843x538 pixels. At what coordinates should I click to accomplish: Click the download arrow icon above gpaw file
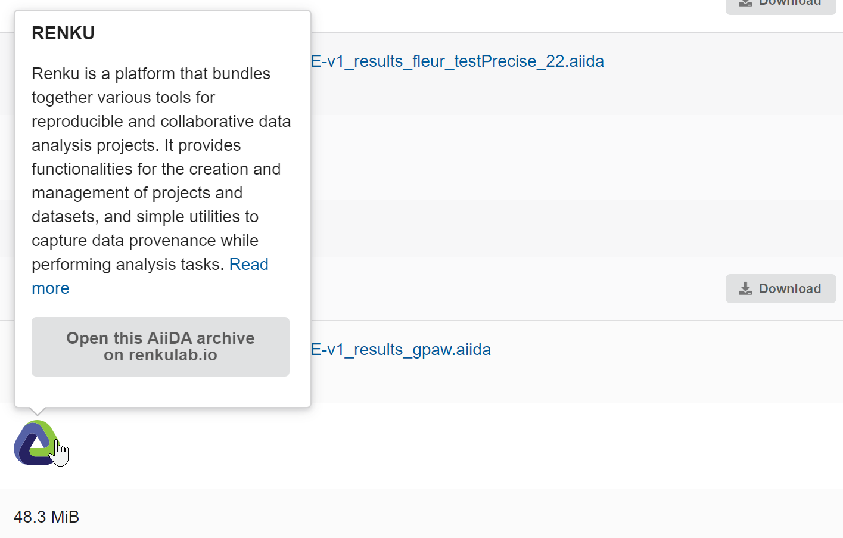pos(745,289)
